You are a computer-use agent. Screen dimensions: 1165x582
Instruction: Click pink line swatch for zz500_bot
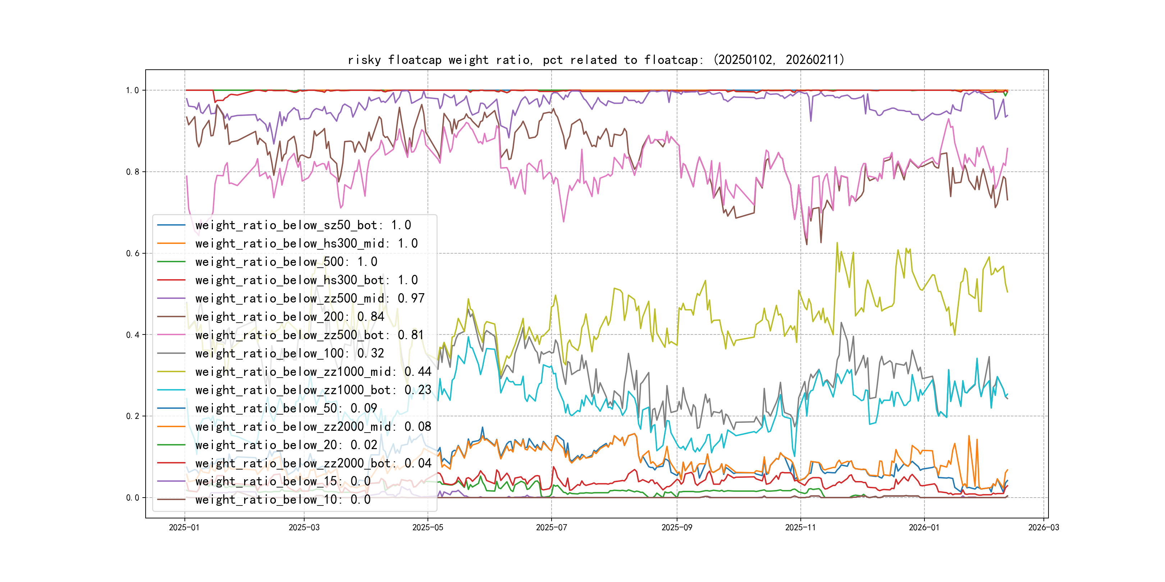(171, 335)
